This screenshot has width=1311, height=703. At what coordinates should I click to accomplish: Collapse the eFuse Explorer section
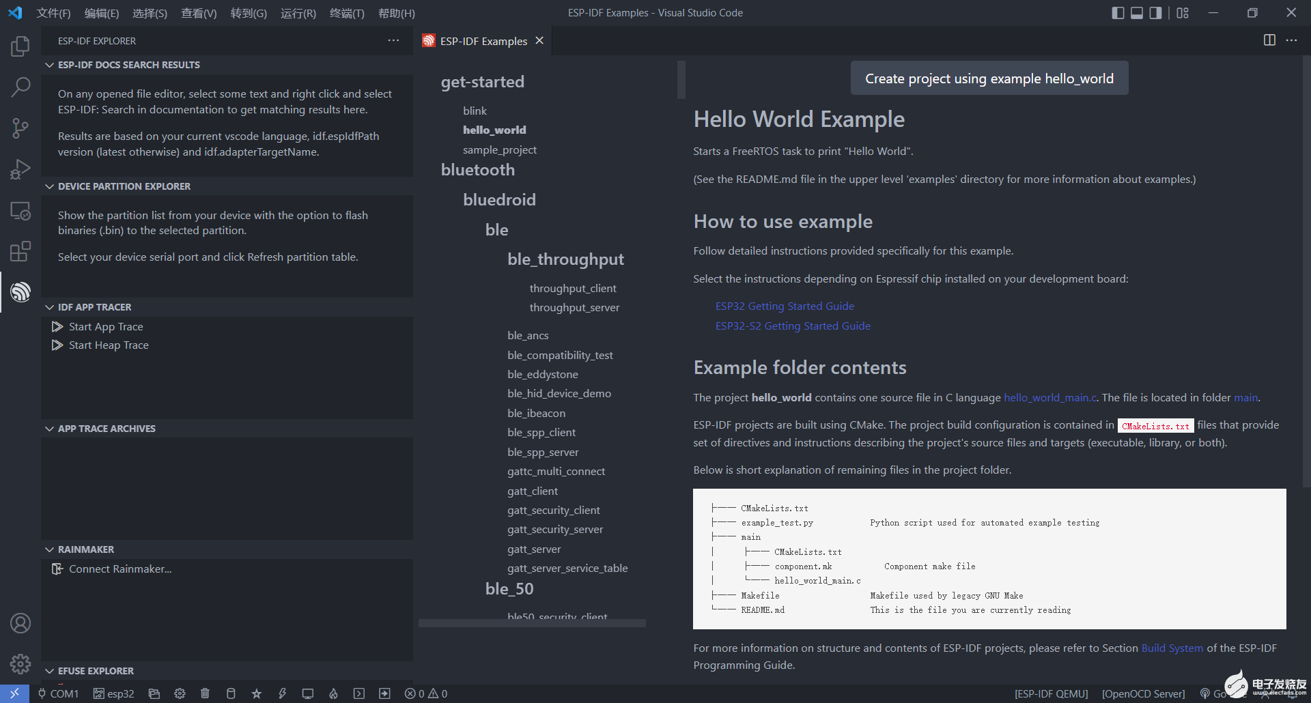[x=227, y=671]
